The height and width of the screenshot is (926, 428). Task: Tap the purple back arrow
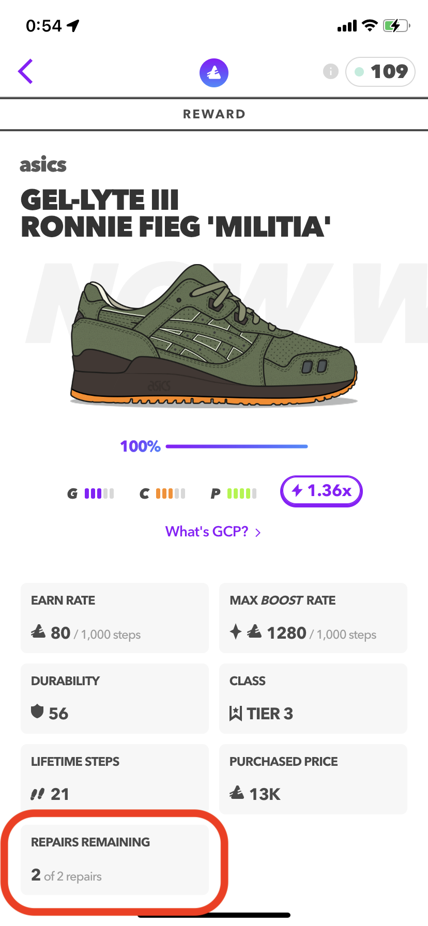[26, 71]
